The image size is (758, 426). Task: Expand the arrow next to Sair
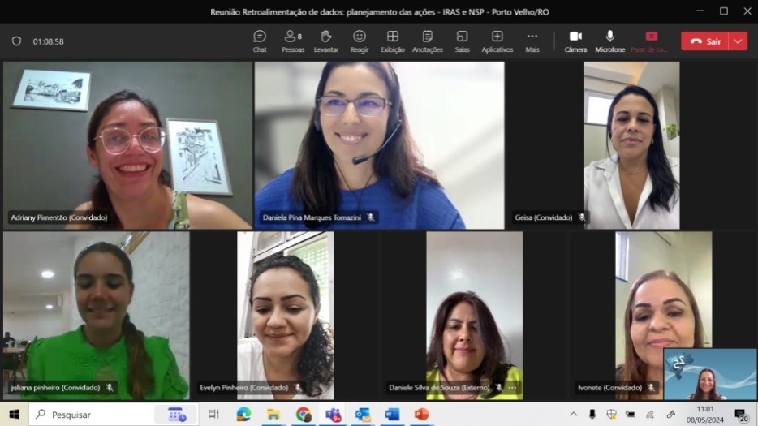click(x=738, y=41)
